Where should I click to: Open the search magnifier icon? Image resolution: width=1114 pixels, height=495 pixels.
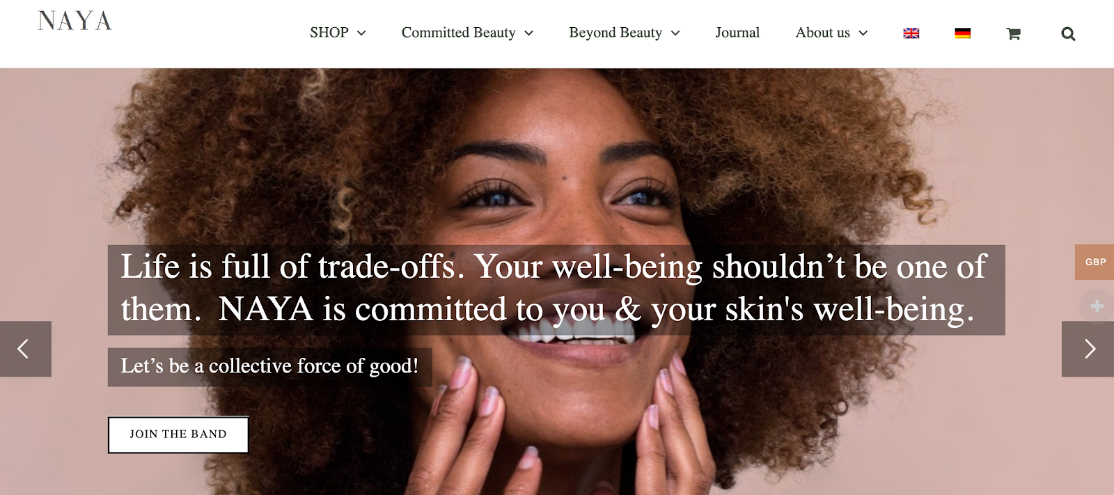1068,33
